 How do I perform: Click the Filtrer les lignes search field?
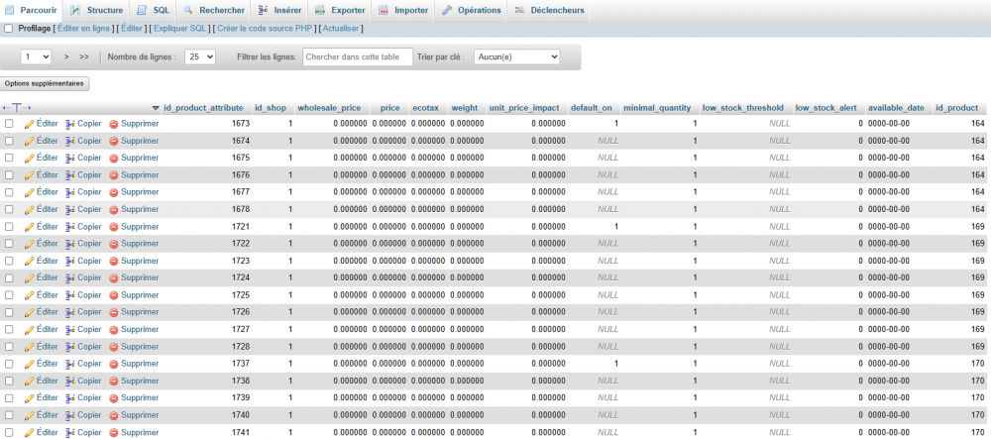coord(357,57)
